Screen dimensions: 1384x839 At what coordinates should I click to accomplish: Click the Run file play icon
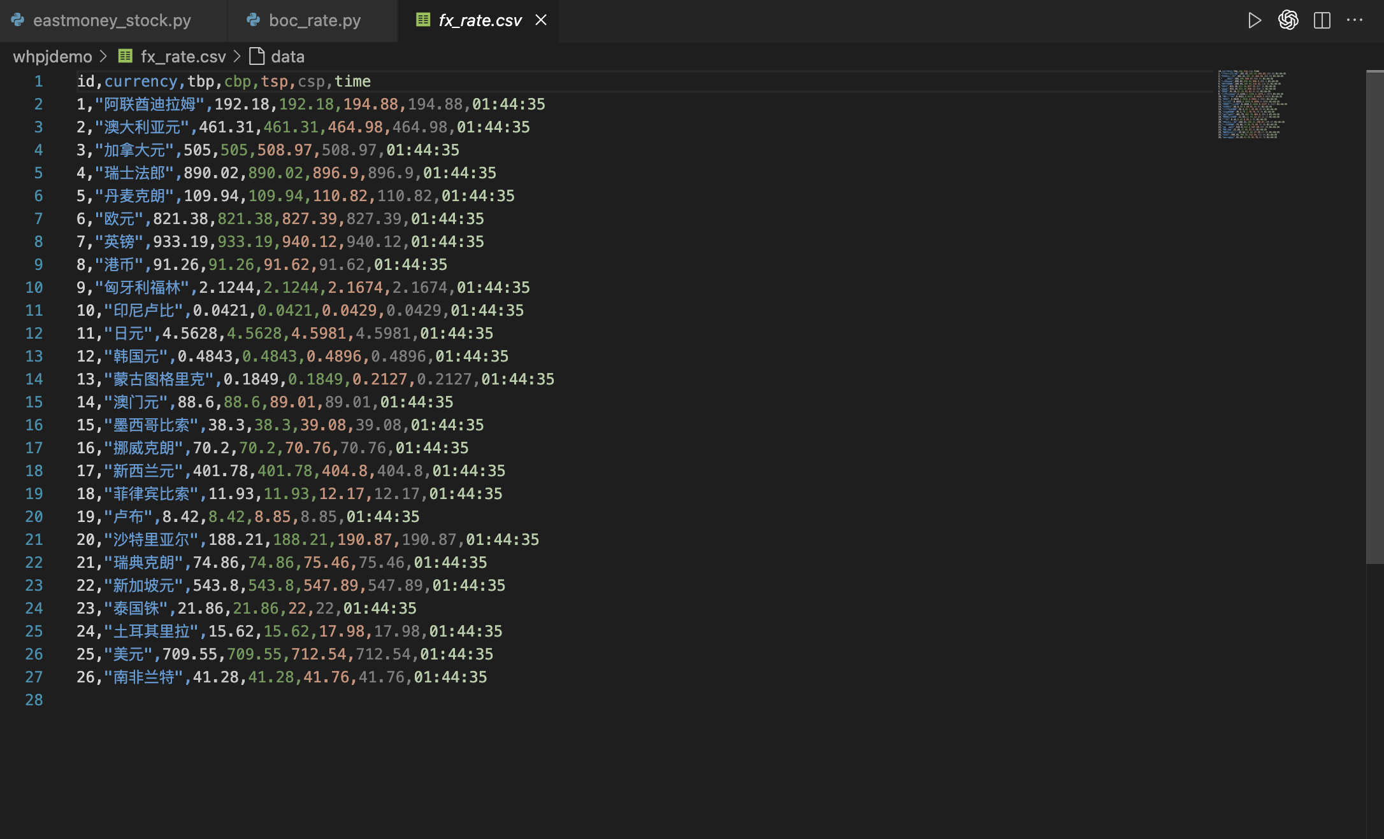click(1254, 20)
